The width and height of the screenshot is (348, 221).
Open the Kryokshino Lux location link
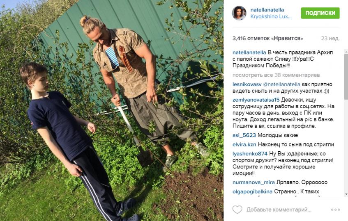271,17
